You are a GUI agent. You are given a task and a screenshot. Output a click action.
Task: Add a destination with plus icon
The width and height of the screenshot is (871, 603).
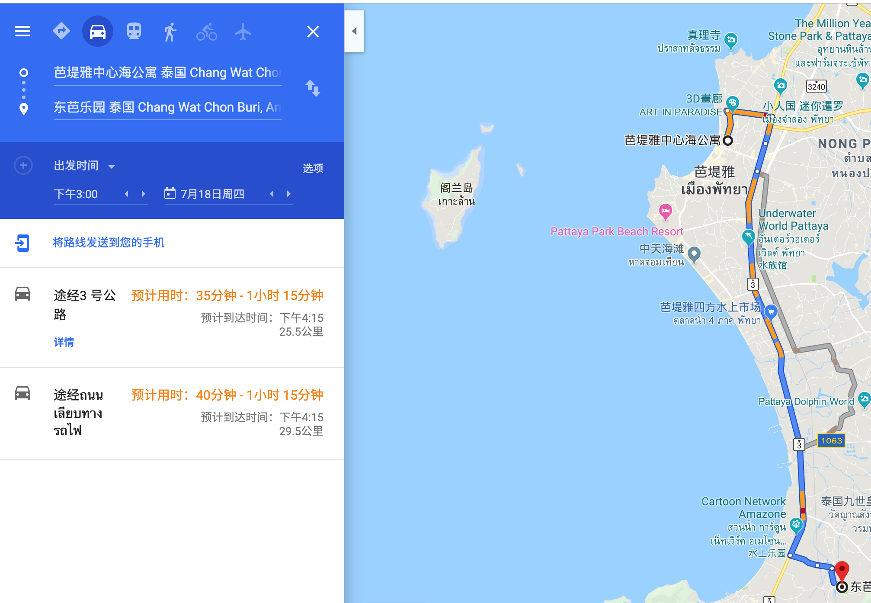pos(23,166)
